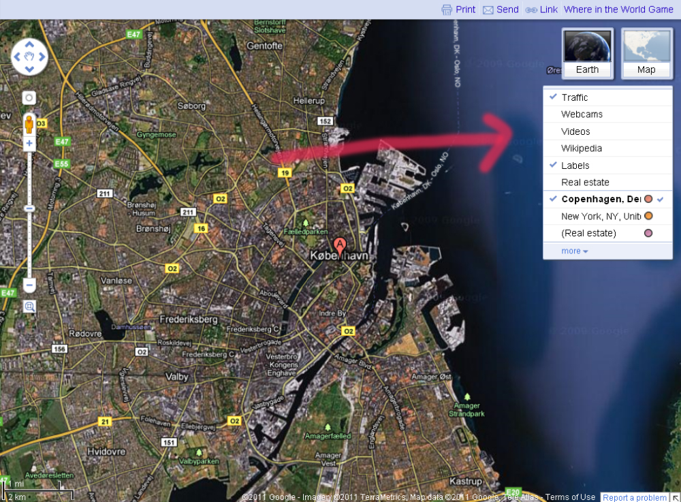Screen dimensions: 681x502
Task: Pan the map left with the arrow
Action: pyautogui.click(x=17, y=57)
